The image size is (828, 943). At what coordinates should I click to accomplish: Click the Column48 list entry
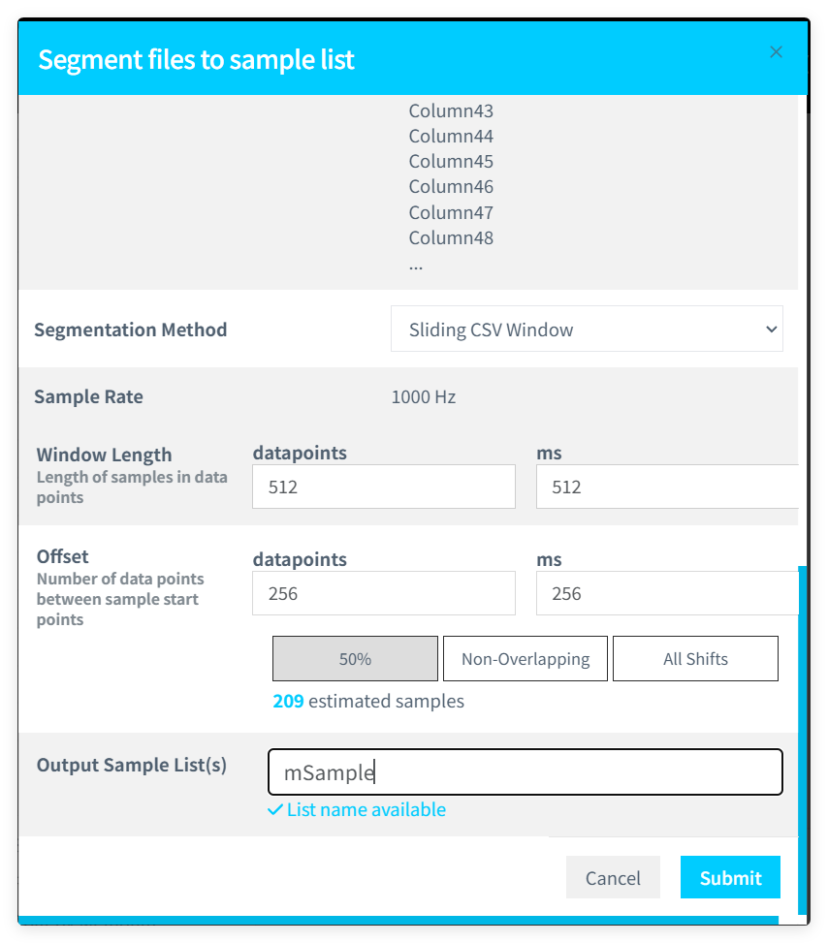click(451, 237)
